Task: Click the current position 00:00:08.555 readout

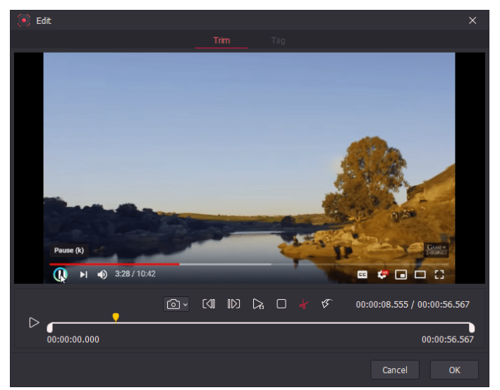Action: [382, 305]
